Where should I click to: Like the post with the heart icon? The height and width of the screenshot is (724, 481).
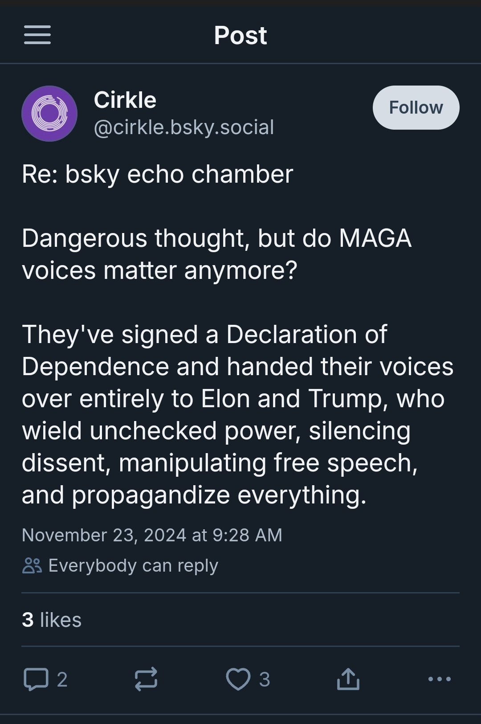point(238,679)
